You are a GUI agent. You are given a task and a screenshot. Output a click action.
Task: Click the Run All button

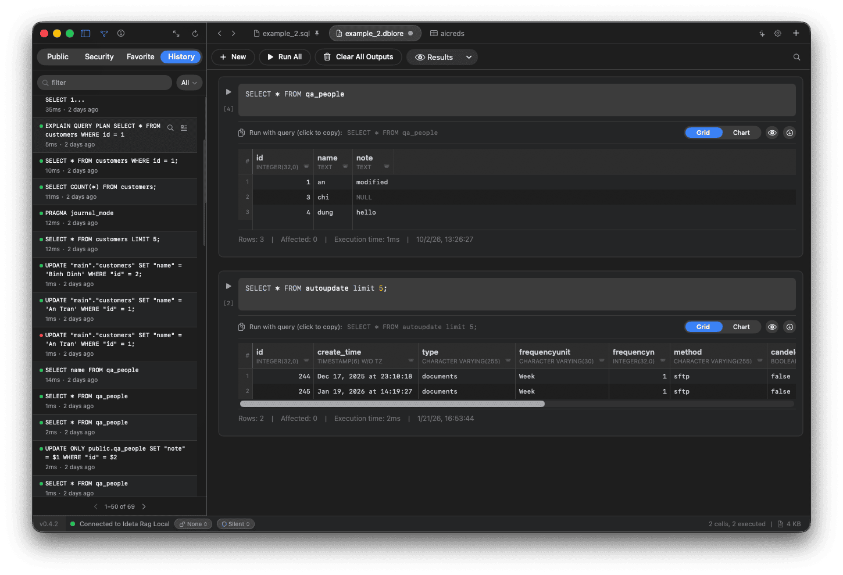click(x=284, y=57)
